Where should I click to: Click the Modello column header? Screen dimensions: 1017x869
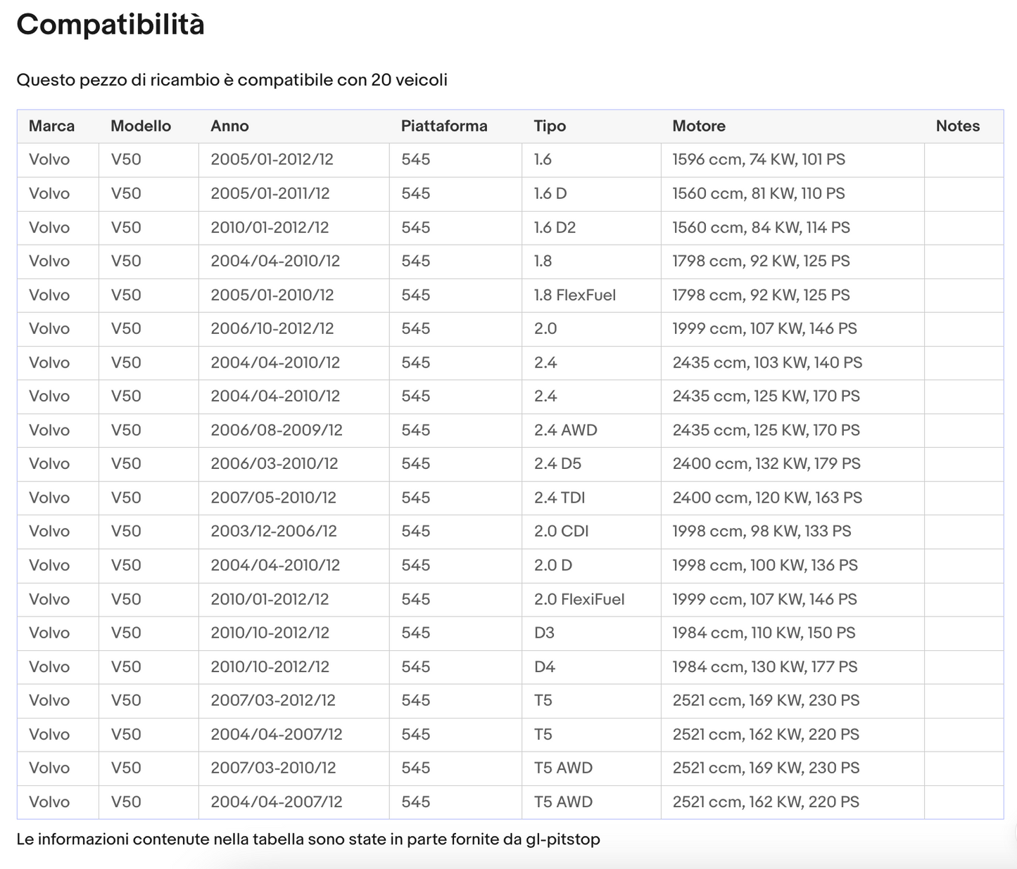click(x=141, y=126)
